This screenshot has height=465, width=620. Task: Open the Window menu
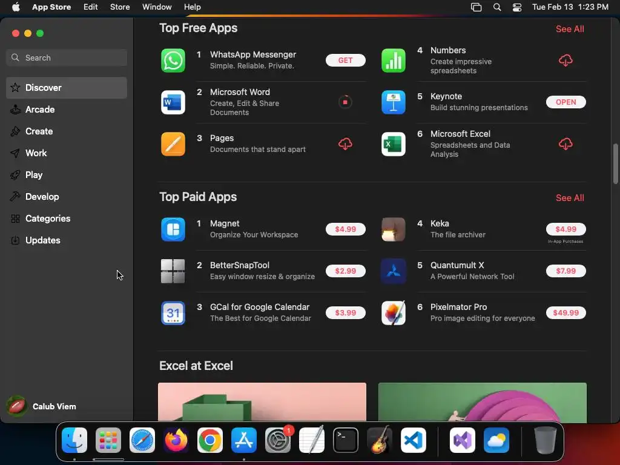(x=157, y=7)
